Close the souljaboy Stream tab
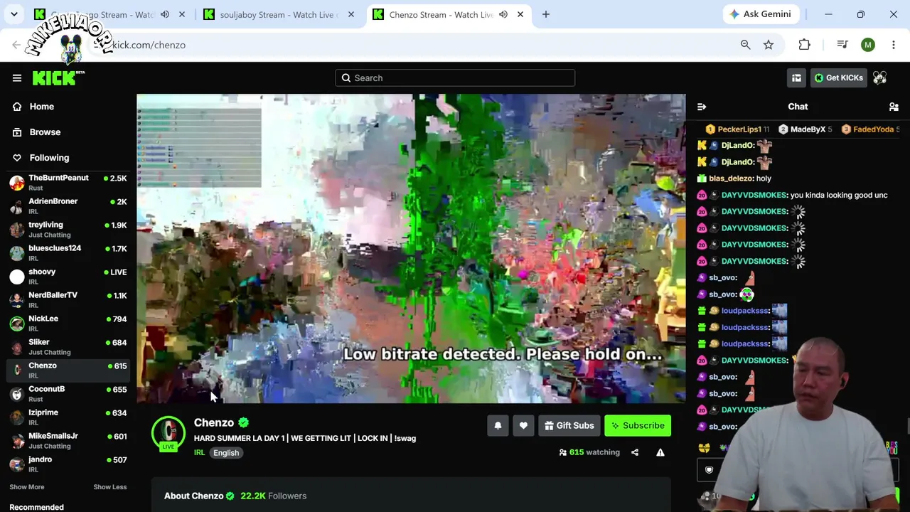Image resolution: width=910 pixels, height=512 pixels. pyautogui.click(x=351, y=14)
